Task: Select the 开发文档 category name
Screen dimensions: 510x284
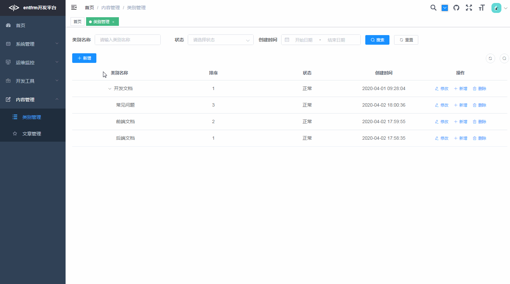Action: tap(123, 88)
